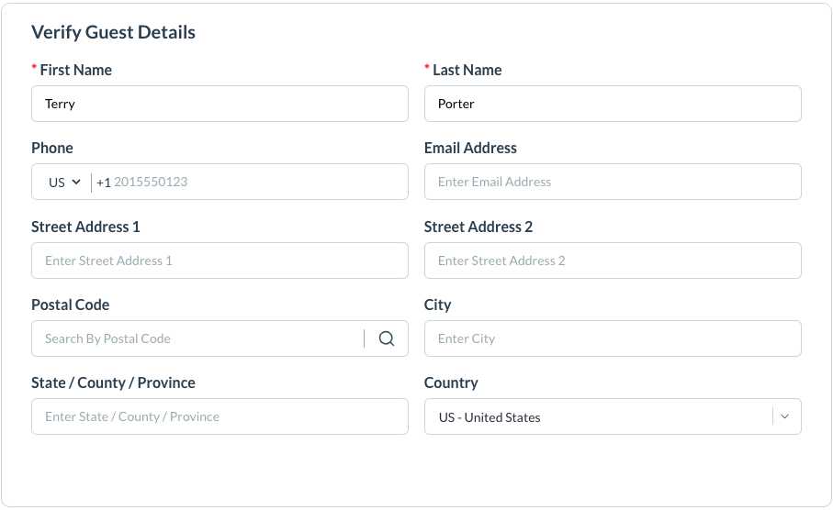This screenshot has height=510, width=833.
Task: Focus the Enter Email Address field
Action: (613, 183)
